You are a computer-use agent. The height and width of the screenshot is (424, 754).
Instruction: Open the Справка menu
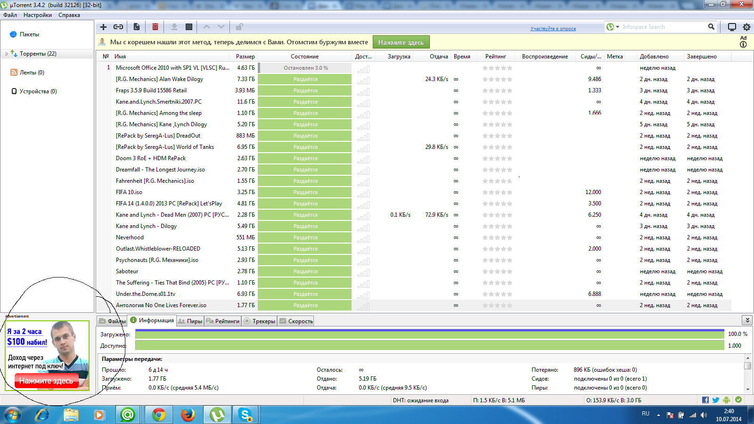69,15
